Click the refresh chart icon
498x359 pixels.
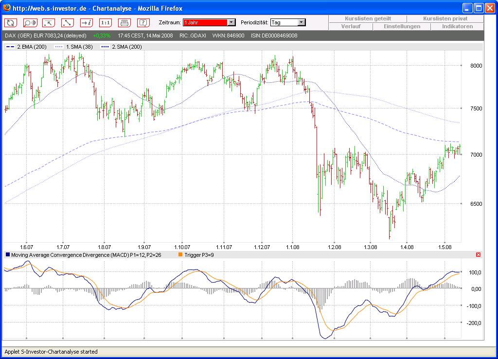[x=11, y=22]
